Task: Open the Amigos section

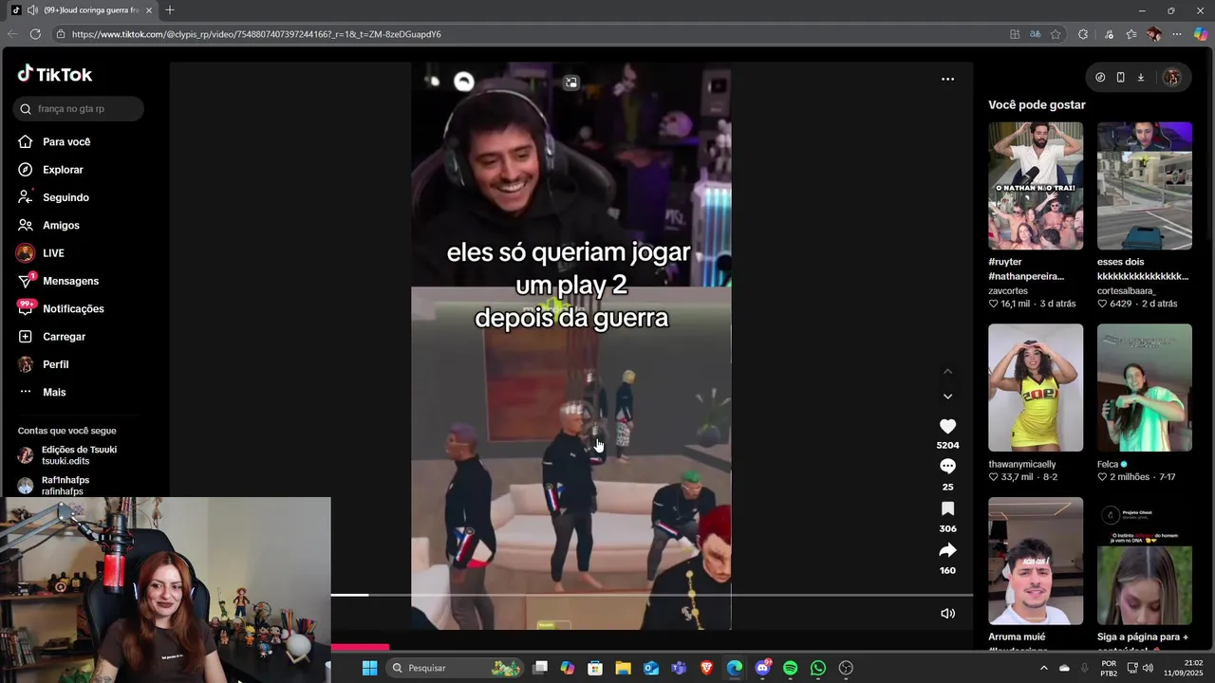Action: (48, 225)
